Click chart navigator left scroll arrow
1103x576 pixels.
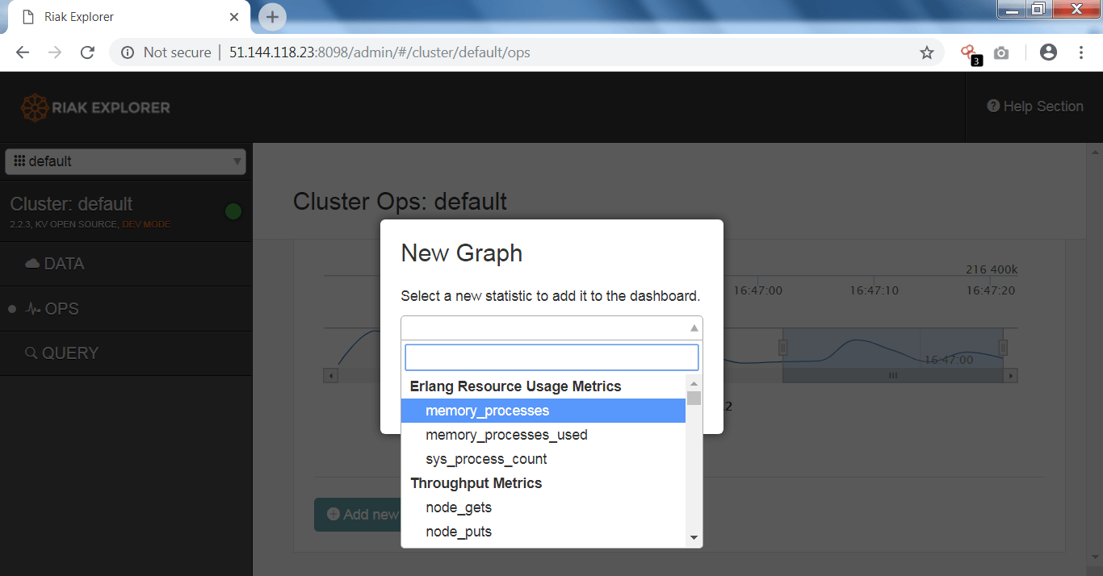point(331,375)
